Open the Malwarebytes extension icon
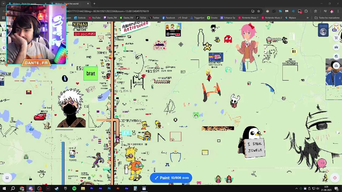The height and width of the screenshot is (192, 342). (x=287, y=11)
